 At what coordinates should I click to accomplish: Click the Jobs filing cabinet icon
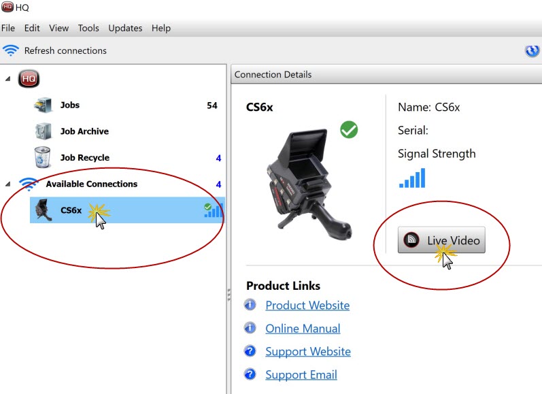[x=44, y=105]
